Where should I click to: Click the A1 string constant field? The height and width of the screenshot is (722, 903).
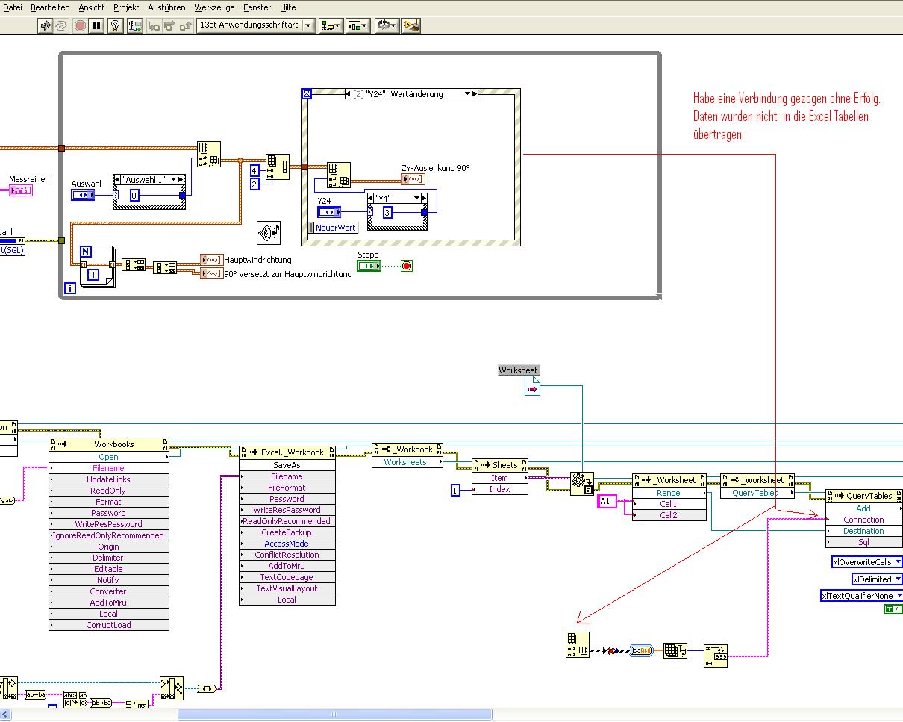click(607, 502)
